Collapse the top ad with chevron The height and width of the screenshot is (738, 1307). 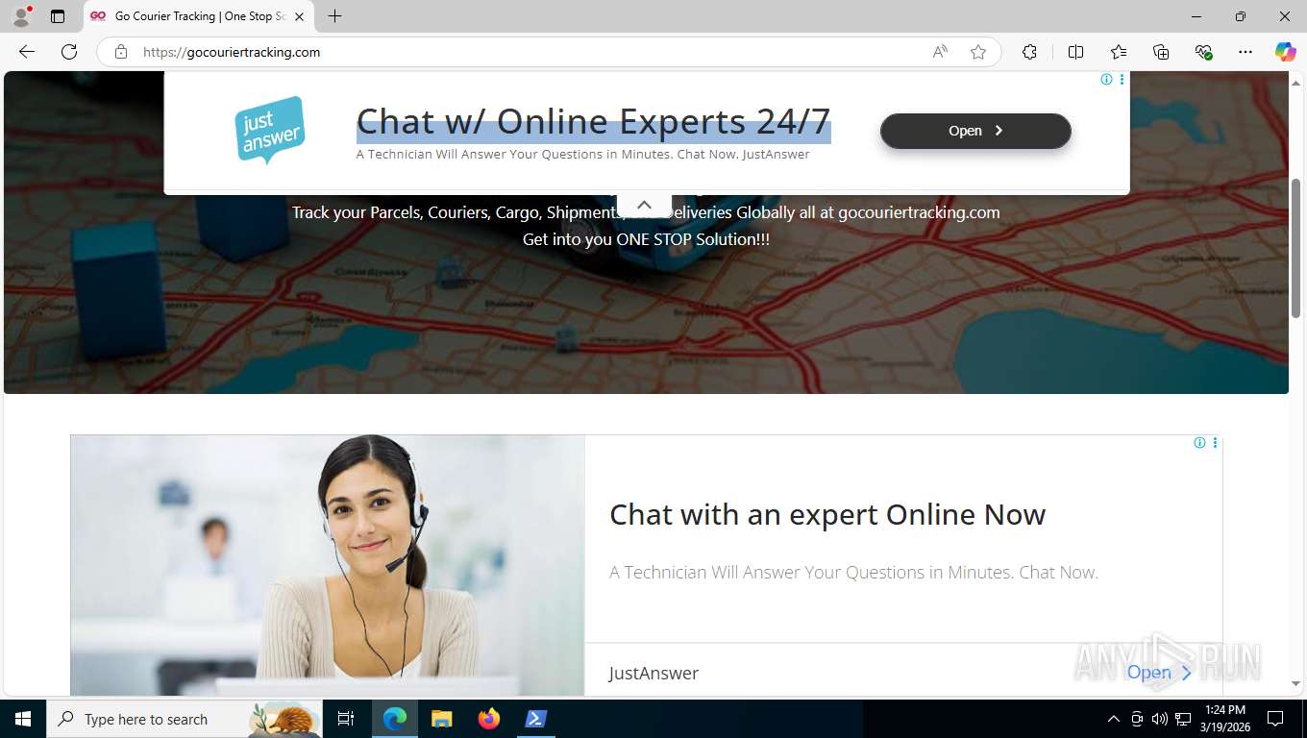644,205
